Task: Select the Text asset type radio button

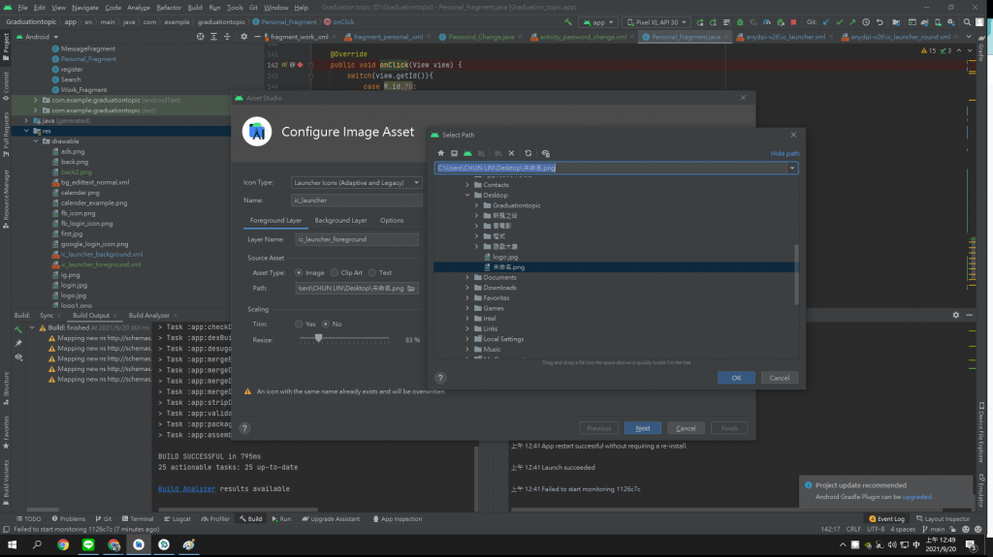Action: click(373, 273)
